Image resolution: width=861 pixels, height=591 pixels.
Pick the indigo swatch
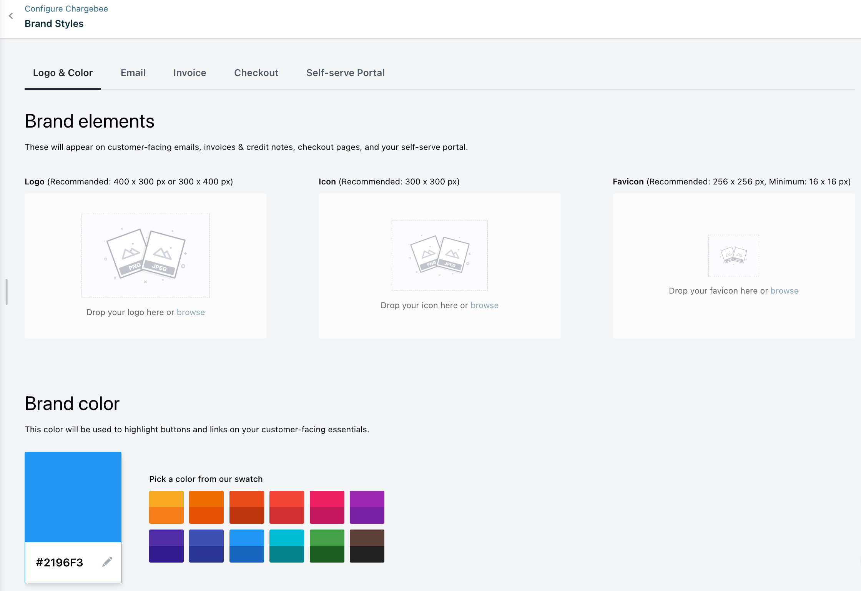(x=206, y=546)
